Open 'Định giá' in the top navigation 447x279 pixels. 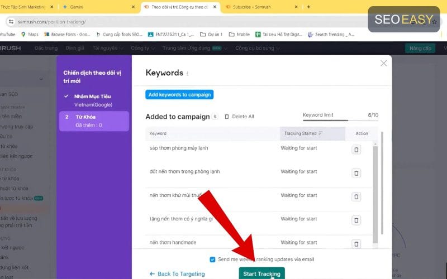pos(75,48)
